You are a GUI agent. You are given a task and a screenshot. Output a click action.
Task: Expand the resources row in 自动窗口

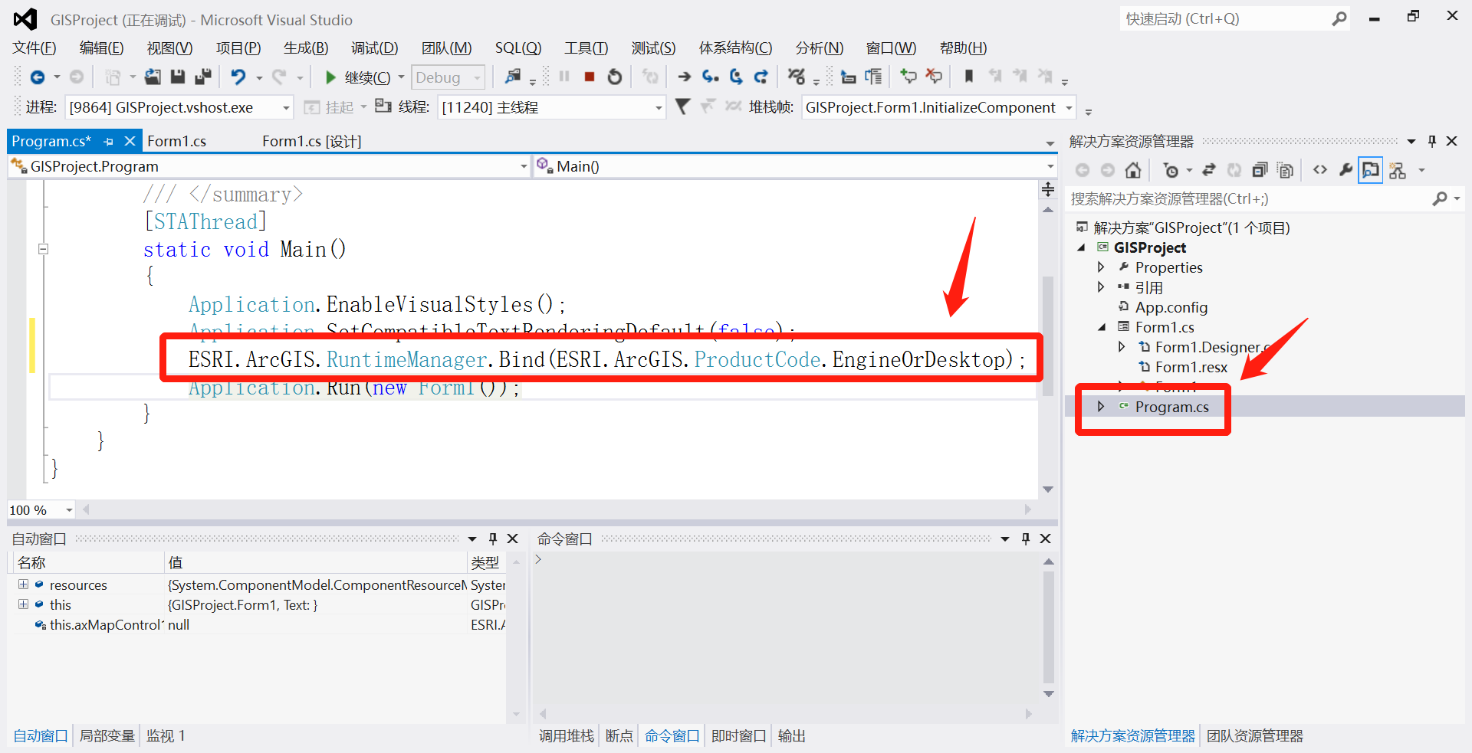[22, 584]
